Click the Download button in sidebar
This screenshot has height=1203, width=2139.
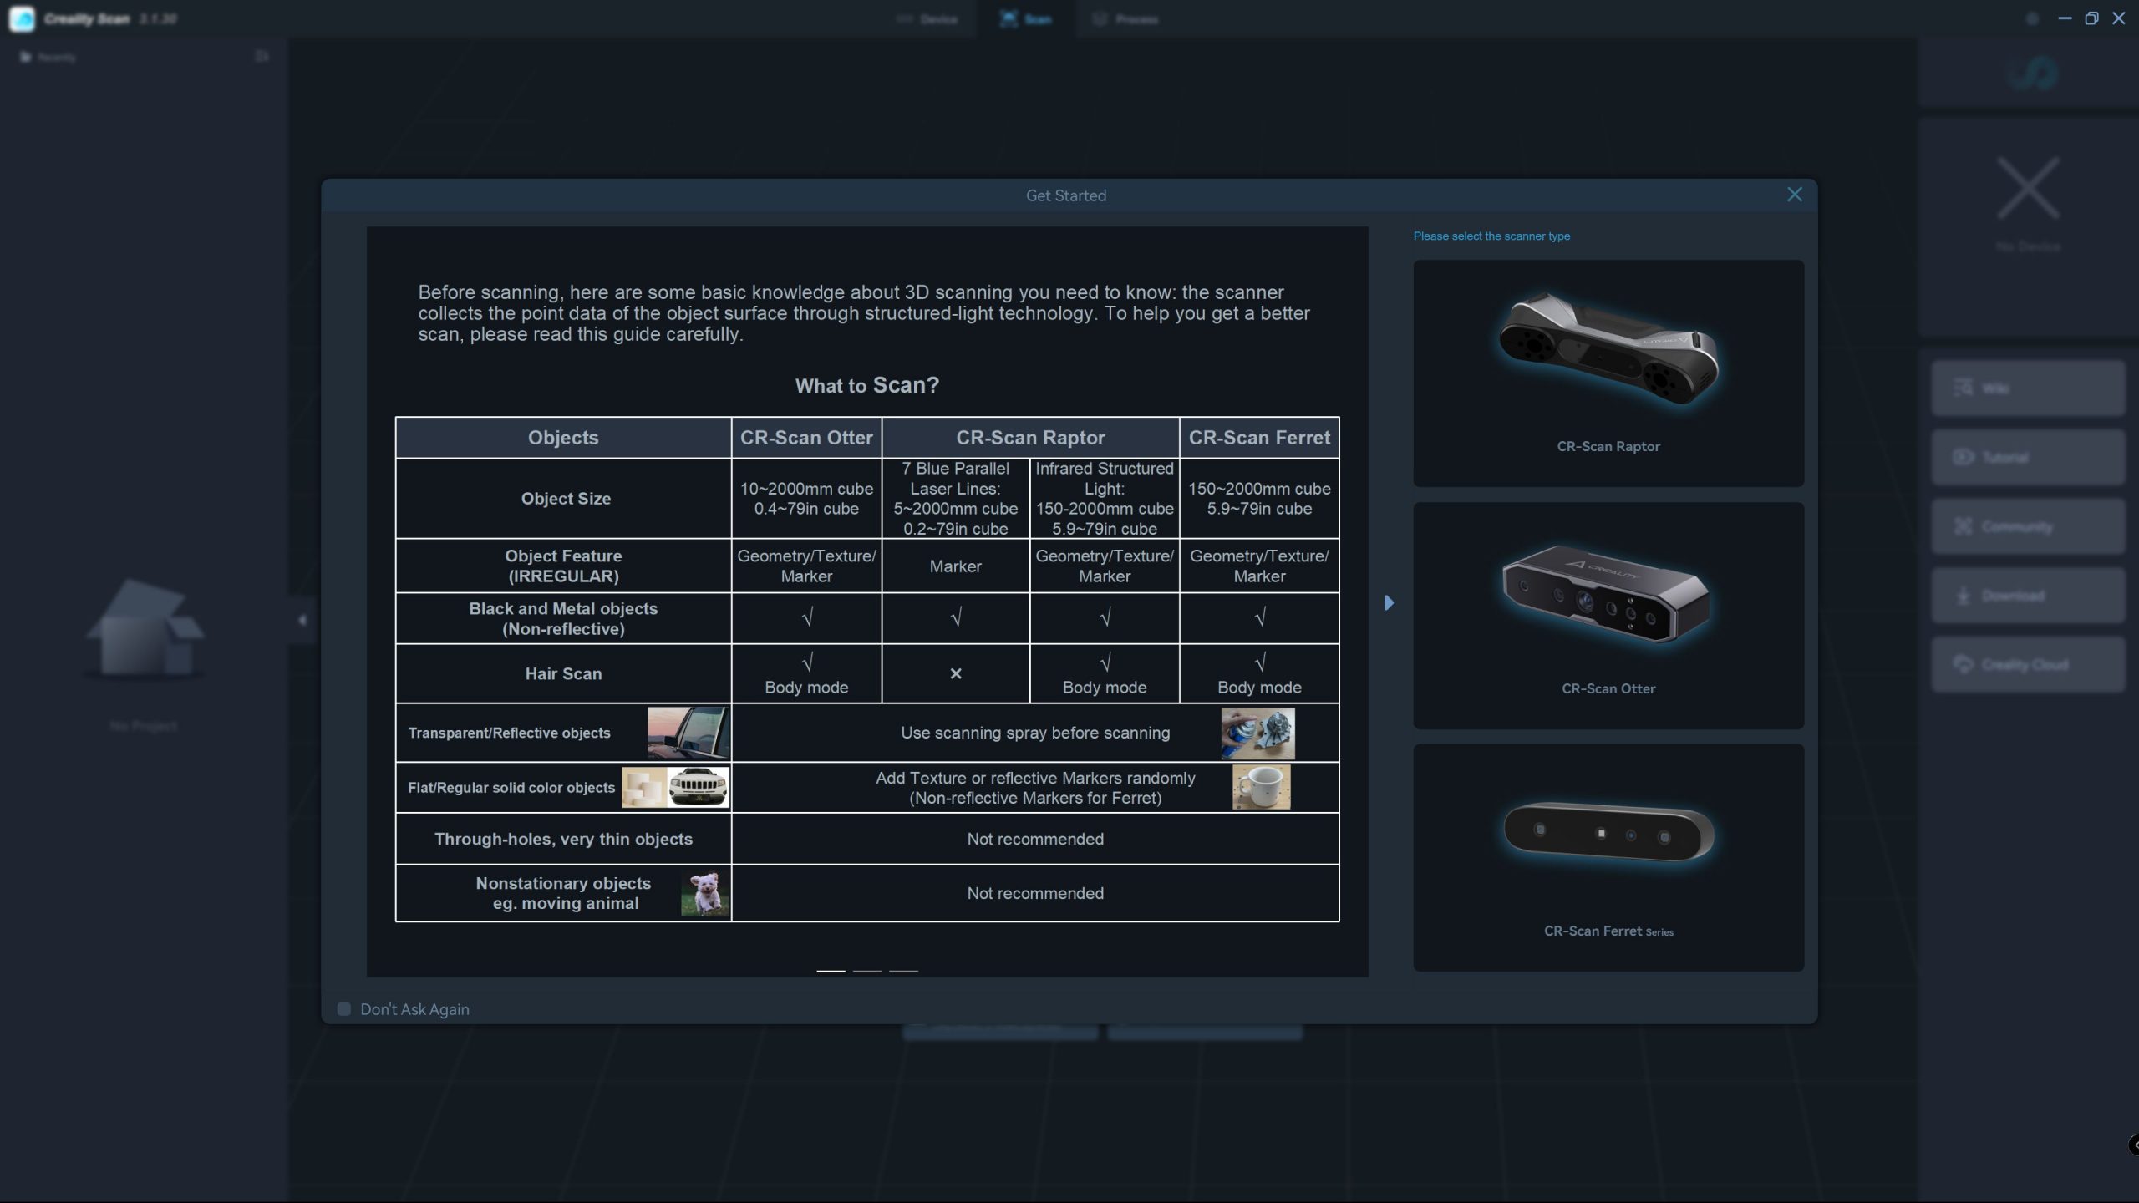click(2028, 596)
